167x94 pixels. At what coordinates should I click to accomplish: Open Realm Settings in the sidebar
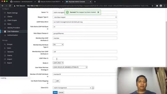(x=12, y=13)
